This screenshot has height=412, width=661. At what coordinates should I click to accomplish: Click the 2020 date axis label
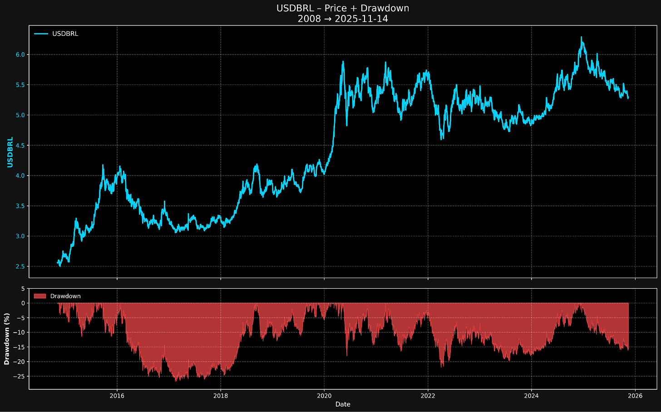(324, 396)
